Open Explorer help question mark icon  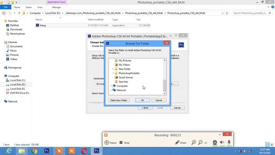273,7
